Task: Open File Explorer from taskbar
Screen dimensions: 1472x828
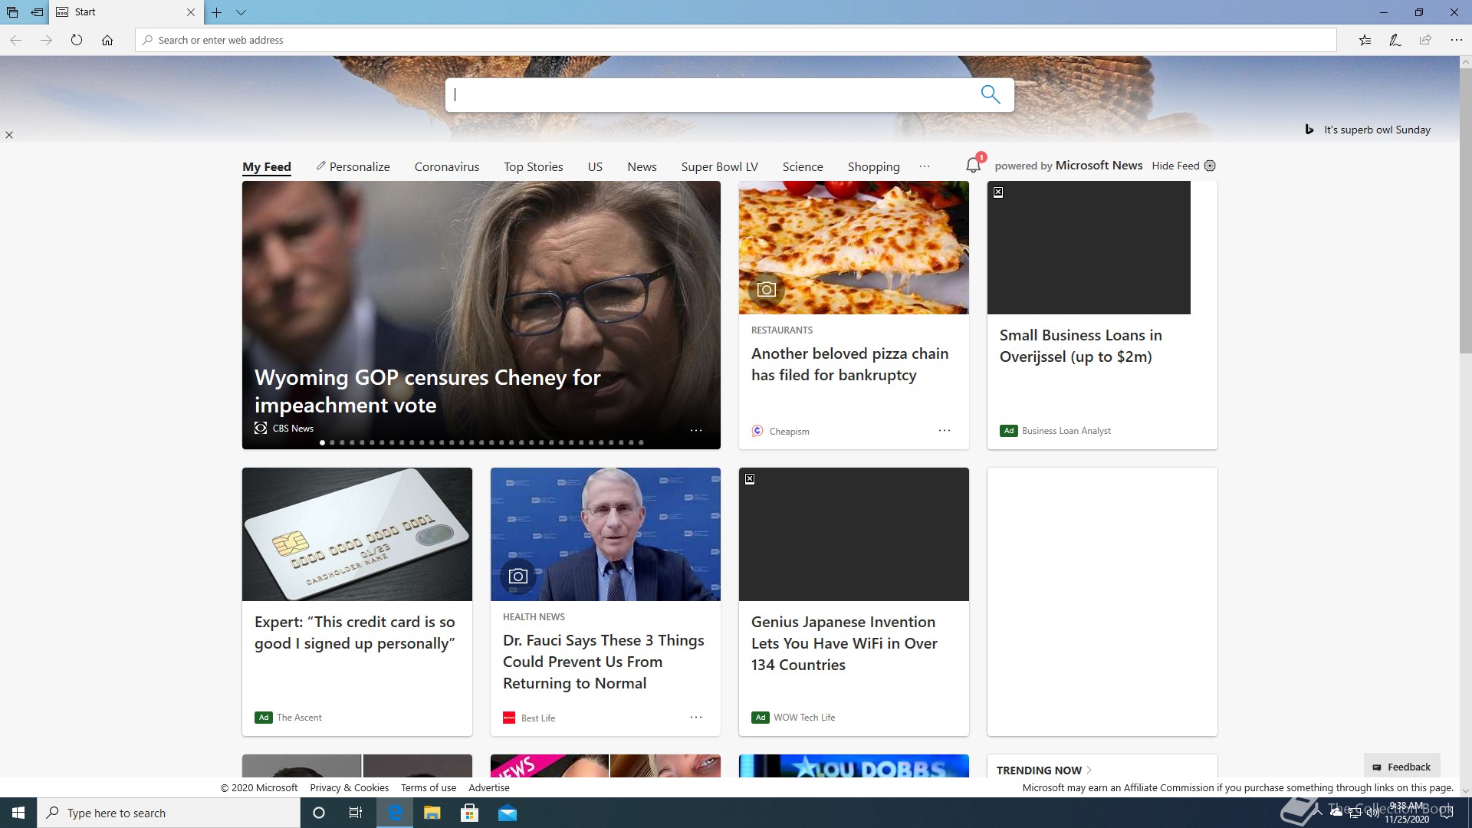Action: click(432, 813)
